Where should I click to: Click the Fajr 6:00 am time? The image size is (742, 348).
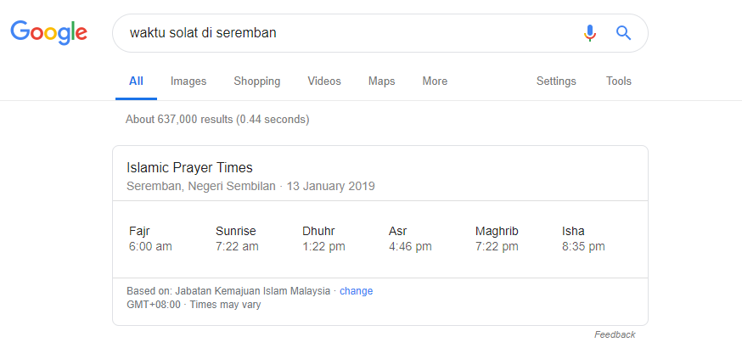pos(150,246)
